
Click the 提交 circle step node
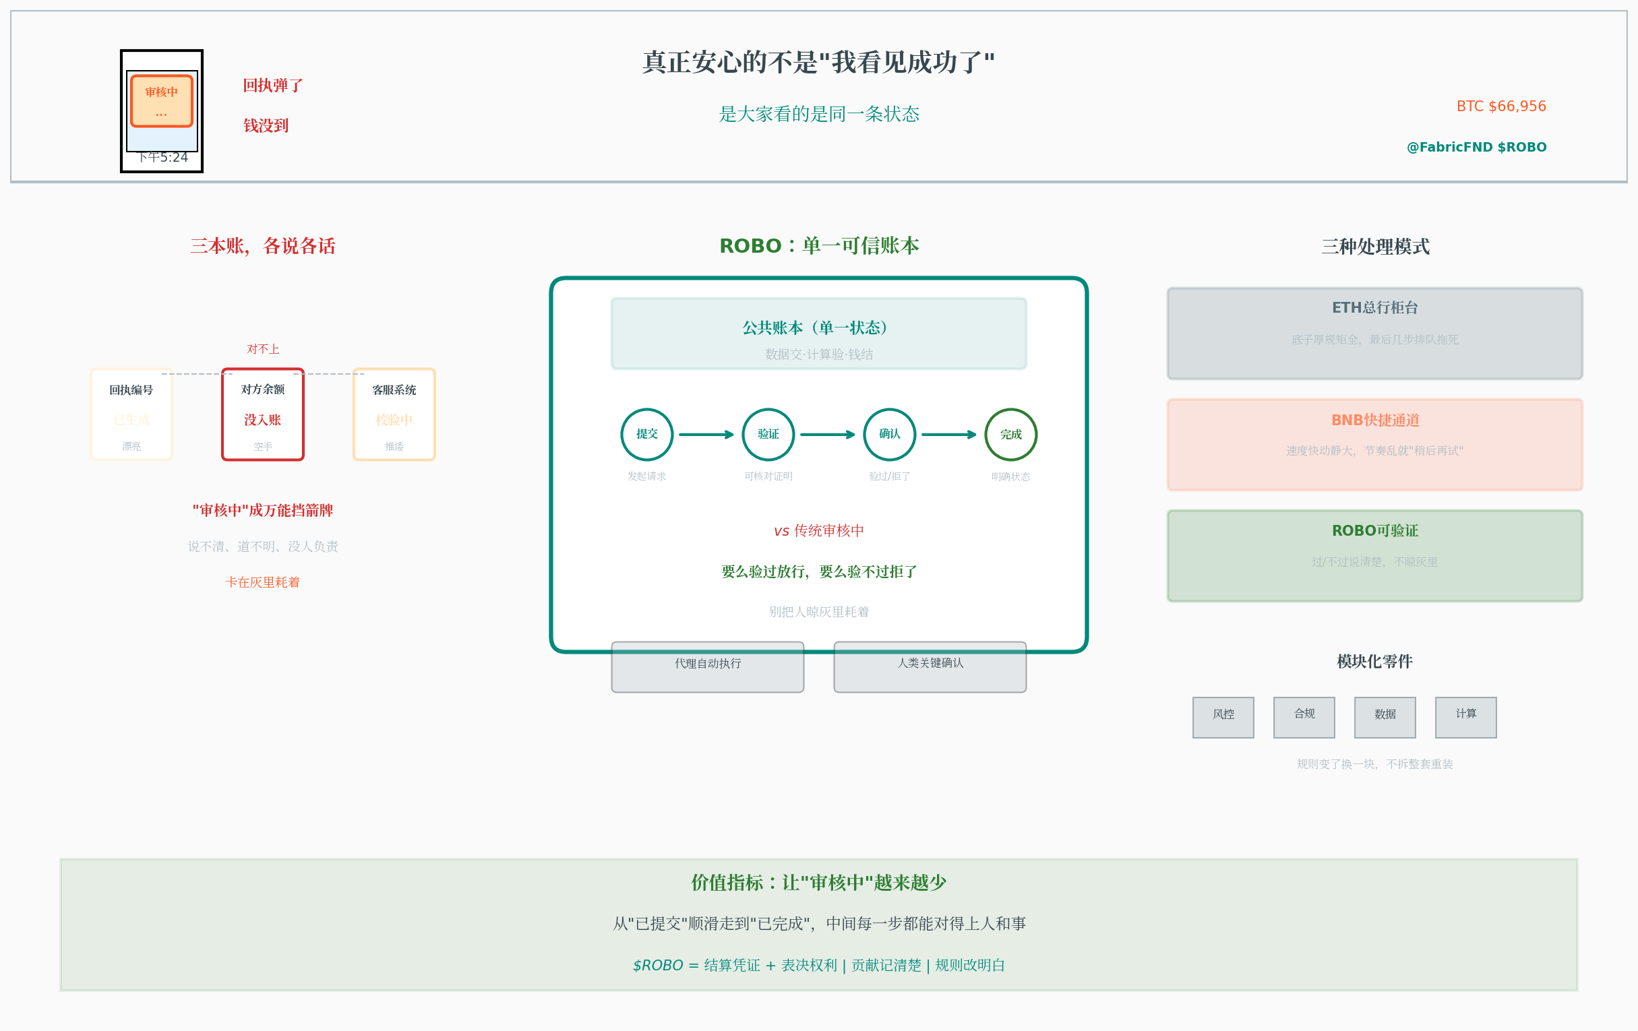(647, 435)
